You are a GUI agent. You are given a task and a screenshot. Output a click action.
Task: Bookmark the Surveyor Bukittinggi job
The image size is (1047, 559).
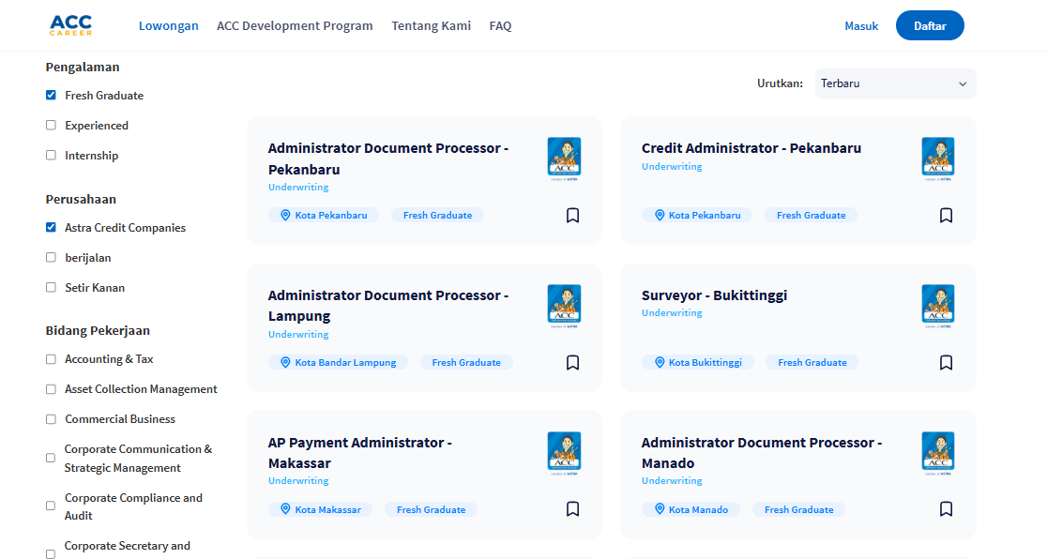(946, 363)
